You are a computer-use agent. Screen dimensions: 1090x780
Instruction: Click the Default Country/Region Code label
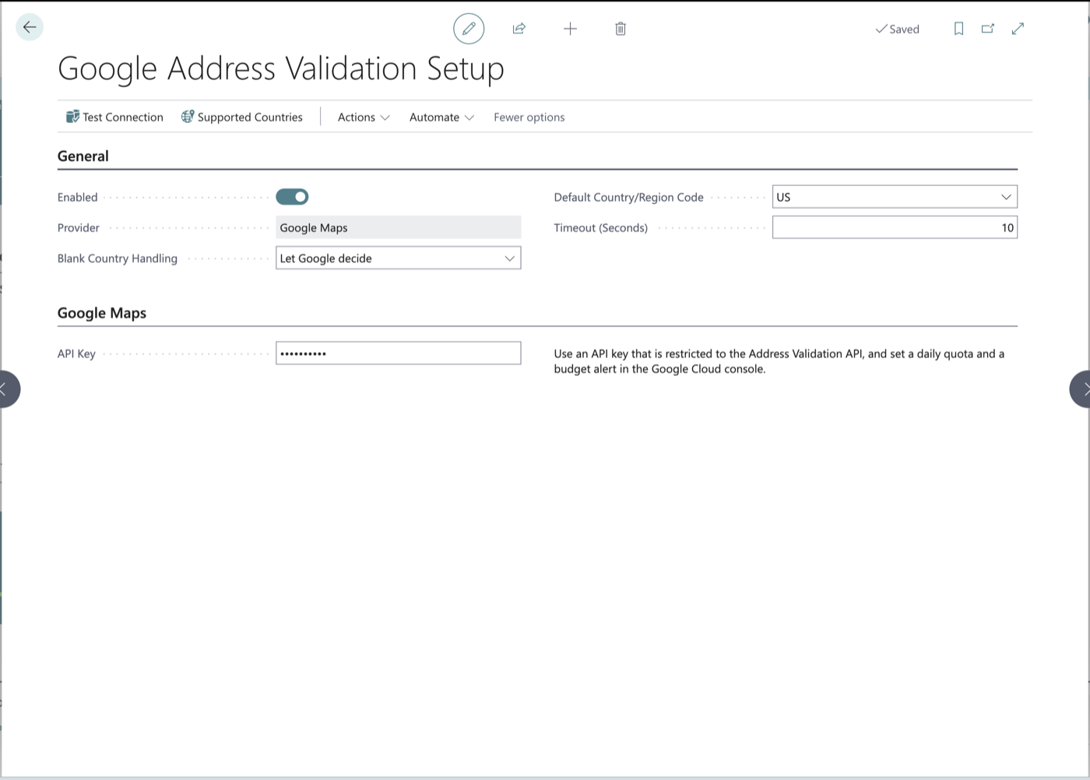628,197
